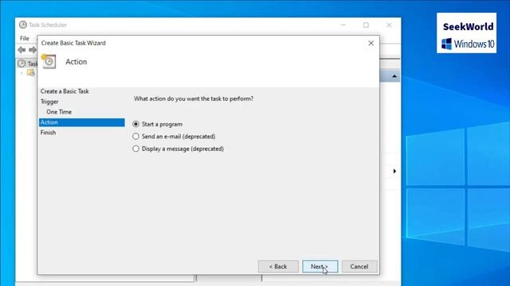This screenshot has width=510, height=286.
Task: Click the Next button in wizard
Action: point(320,267)
